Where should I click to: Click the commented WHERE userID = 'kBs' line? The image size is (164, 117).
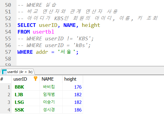coord(54,45)
